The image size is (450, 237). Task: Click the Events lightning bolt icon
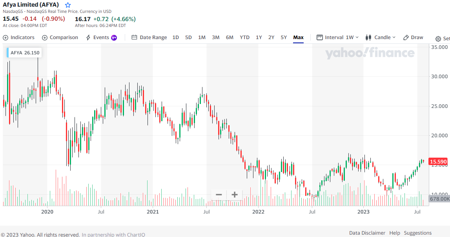(x=88, y=38)
